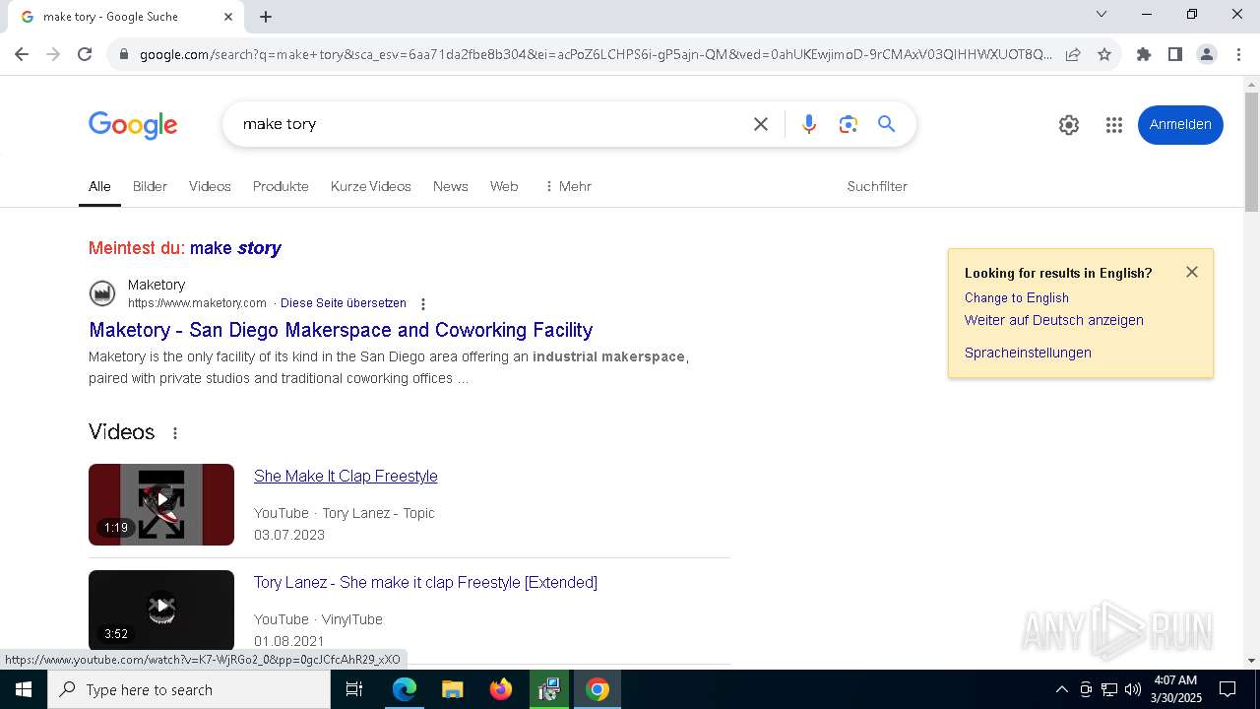Clear the search box with the X icon
Image resolution: width=1260 pixels, height=709 pixels.
761,124
